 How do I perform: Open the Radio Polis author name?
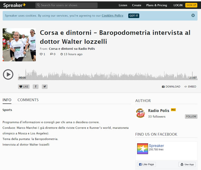[159, 111]
